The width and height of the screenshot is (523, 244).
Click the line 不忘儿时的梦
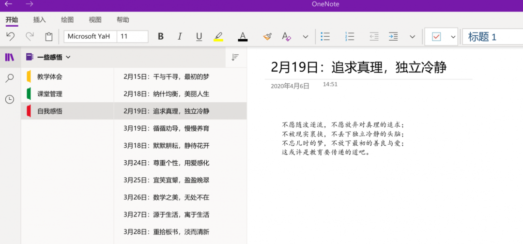(343, 144)
